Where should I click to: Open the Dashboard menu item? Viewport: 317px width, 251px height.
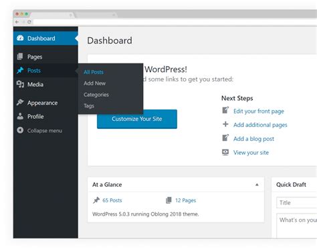click(45, 38)
